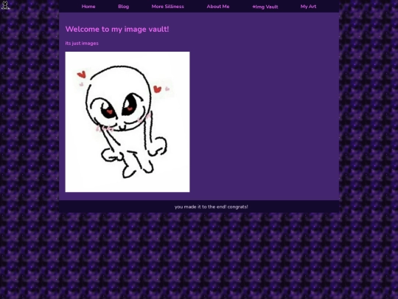Open the doodle character image thumbnail
Viewport: 398px width, 299px height.
tap(128, 122)
